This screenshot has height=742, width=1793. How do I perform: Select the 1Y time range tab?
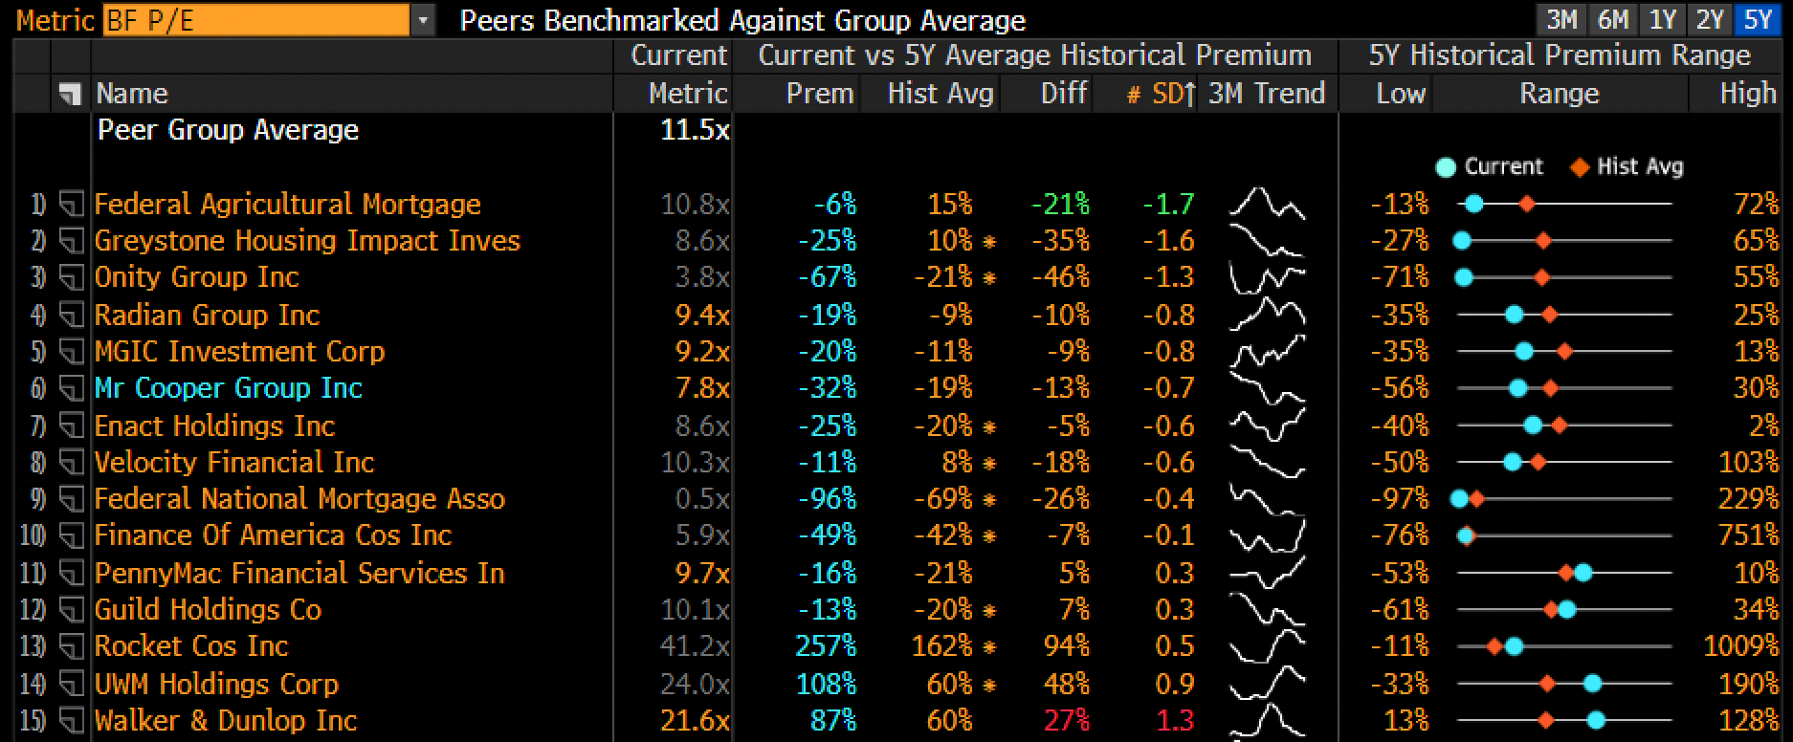coord(1663,20)
